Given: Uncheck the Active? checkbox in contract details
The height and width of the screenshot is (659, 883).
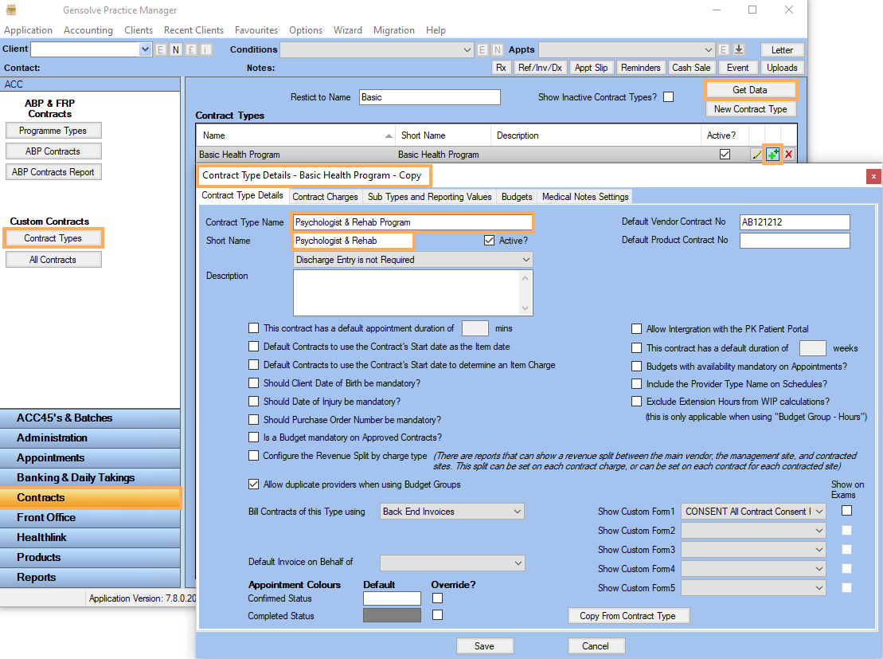Looking at the screenshot, I should click(489, 240).
